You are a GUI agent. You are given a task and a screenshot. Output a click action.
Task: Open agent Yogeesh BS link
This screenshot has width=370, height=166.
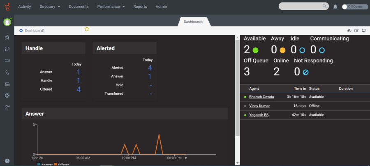click(x=259, y=115)
